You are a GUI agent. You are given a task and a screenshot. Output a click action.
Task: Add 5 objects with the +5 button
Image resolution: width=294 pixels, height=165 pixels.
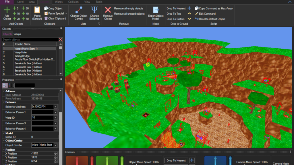[16, 8]
